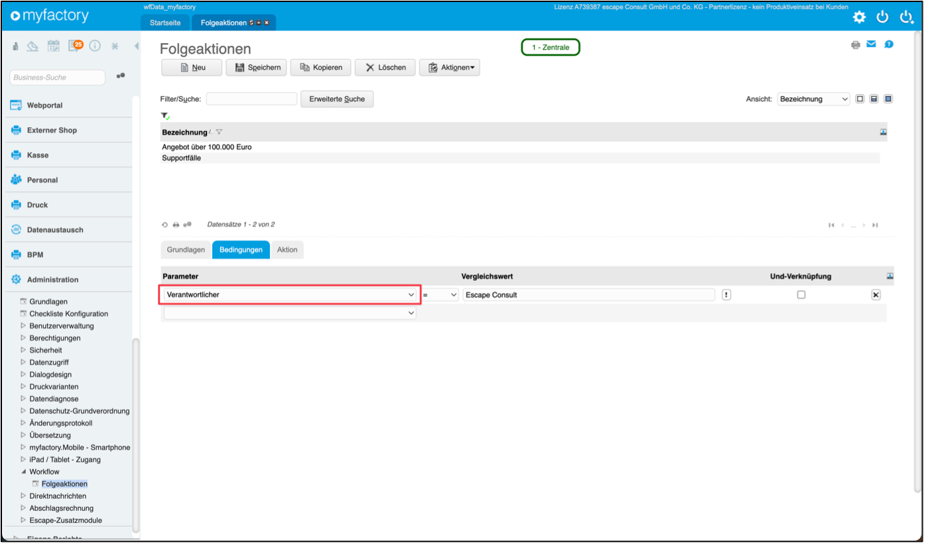Click the power icon with arrow

907,17
